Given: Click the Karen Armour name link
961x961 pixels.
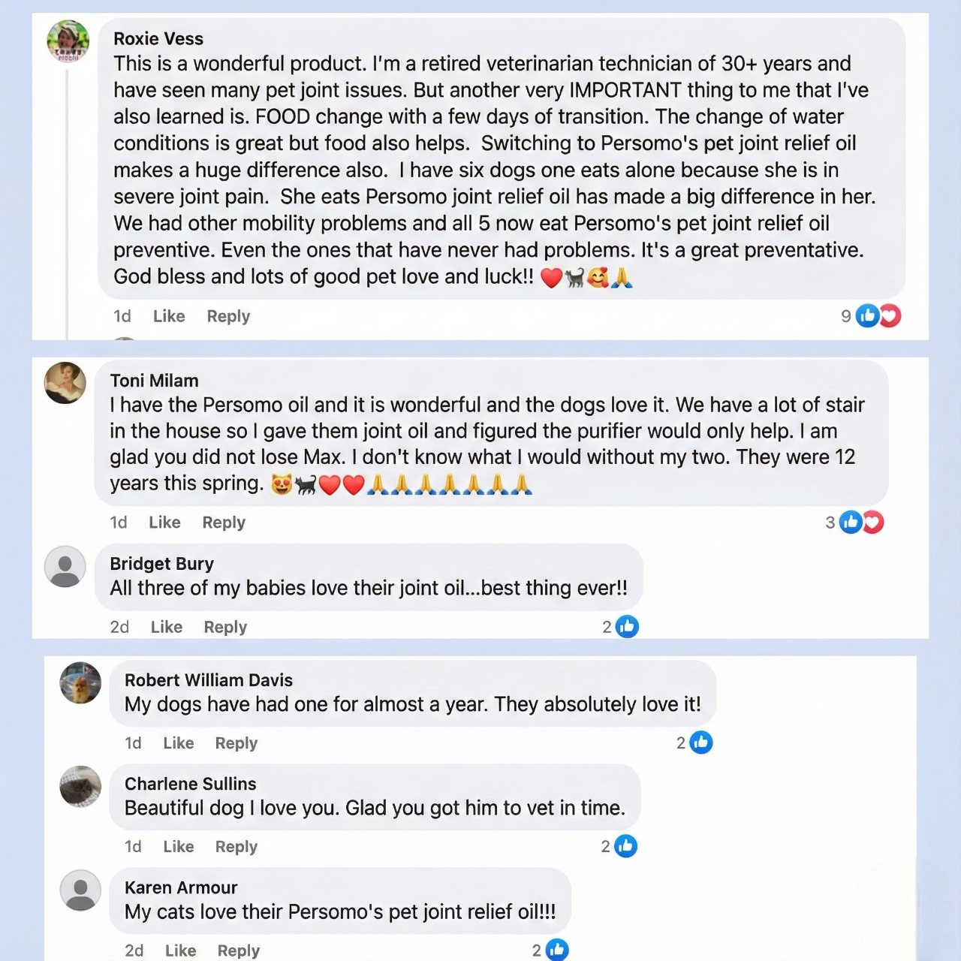Looking at the screenshot, I should point(181,887).
